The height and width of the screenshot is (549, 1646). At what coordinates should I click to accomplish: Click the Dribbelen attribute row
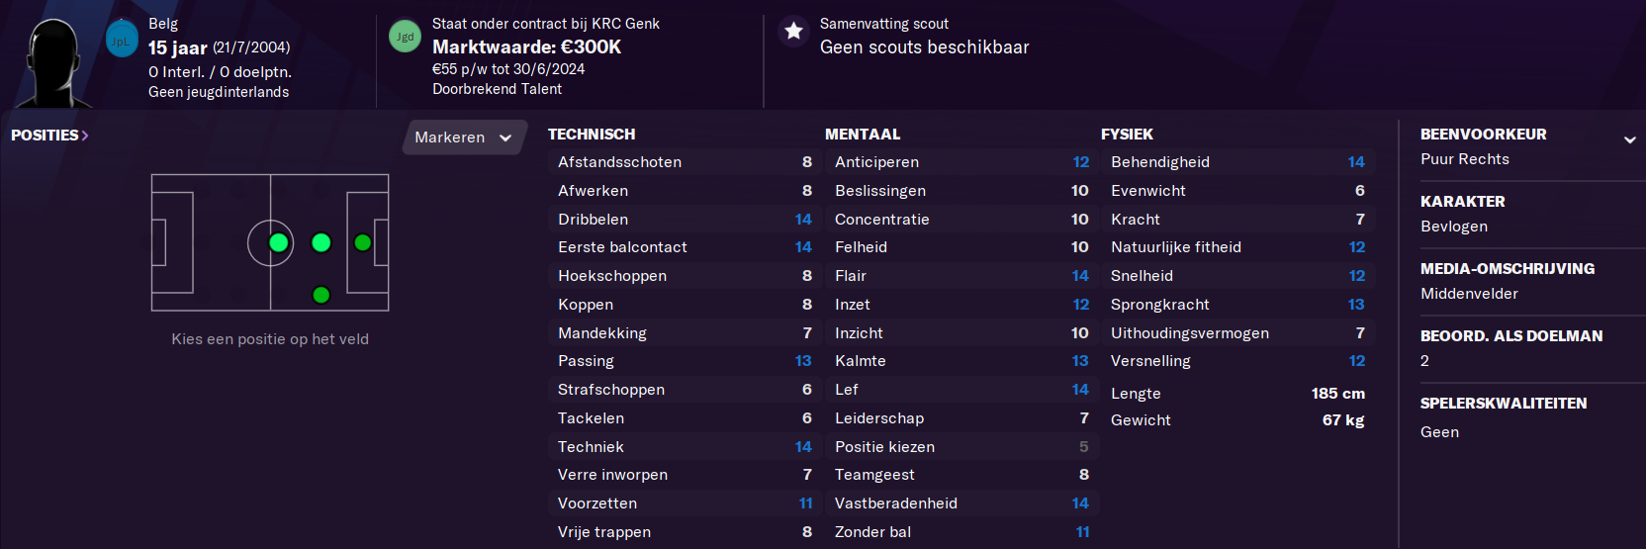[x=685, y=220]
